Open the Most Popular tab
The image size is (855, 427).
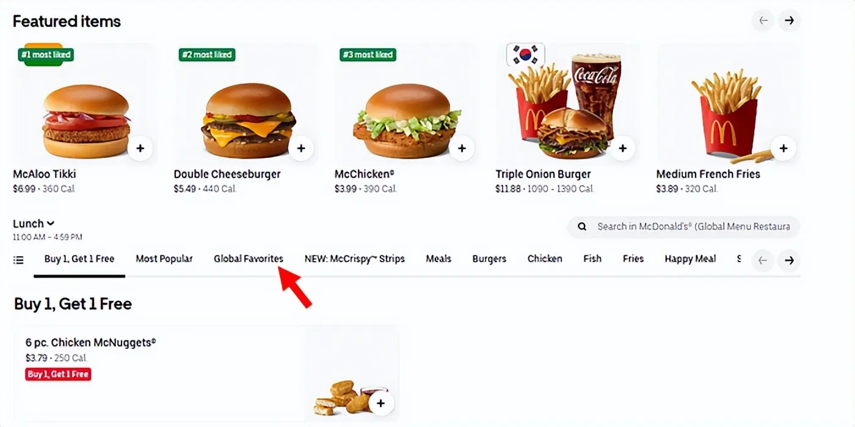point(164,259)
